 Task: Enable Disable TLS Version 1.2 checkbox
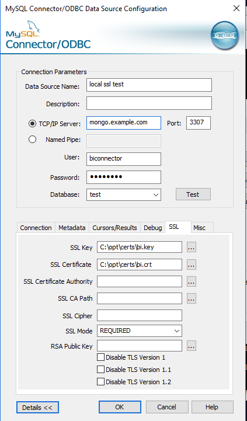pos(100,381)
